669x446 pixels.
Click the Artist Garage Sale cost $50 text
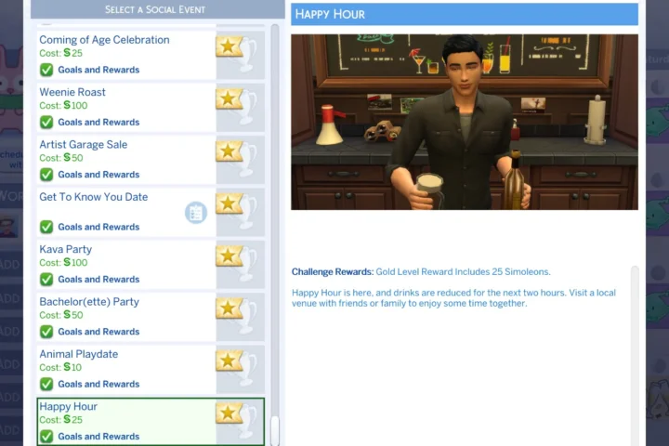(61, 158)
